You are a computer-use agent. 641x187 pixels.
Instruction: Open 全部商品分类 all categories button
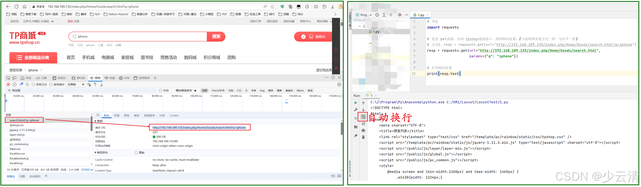pyautogui.click(x=33, y=57)
